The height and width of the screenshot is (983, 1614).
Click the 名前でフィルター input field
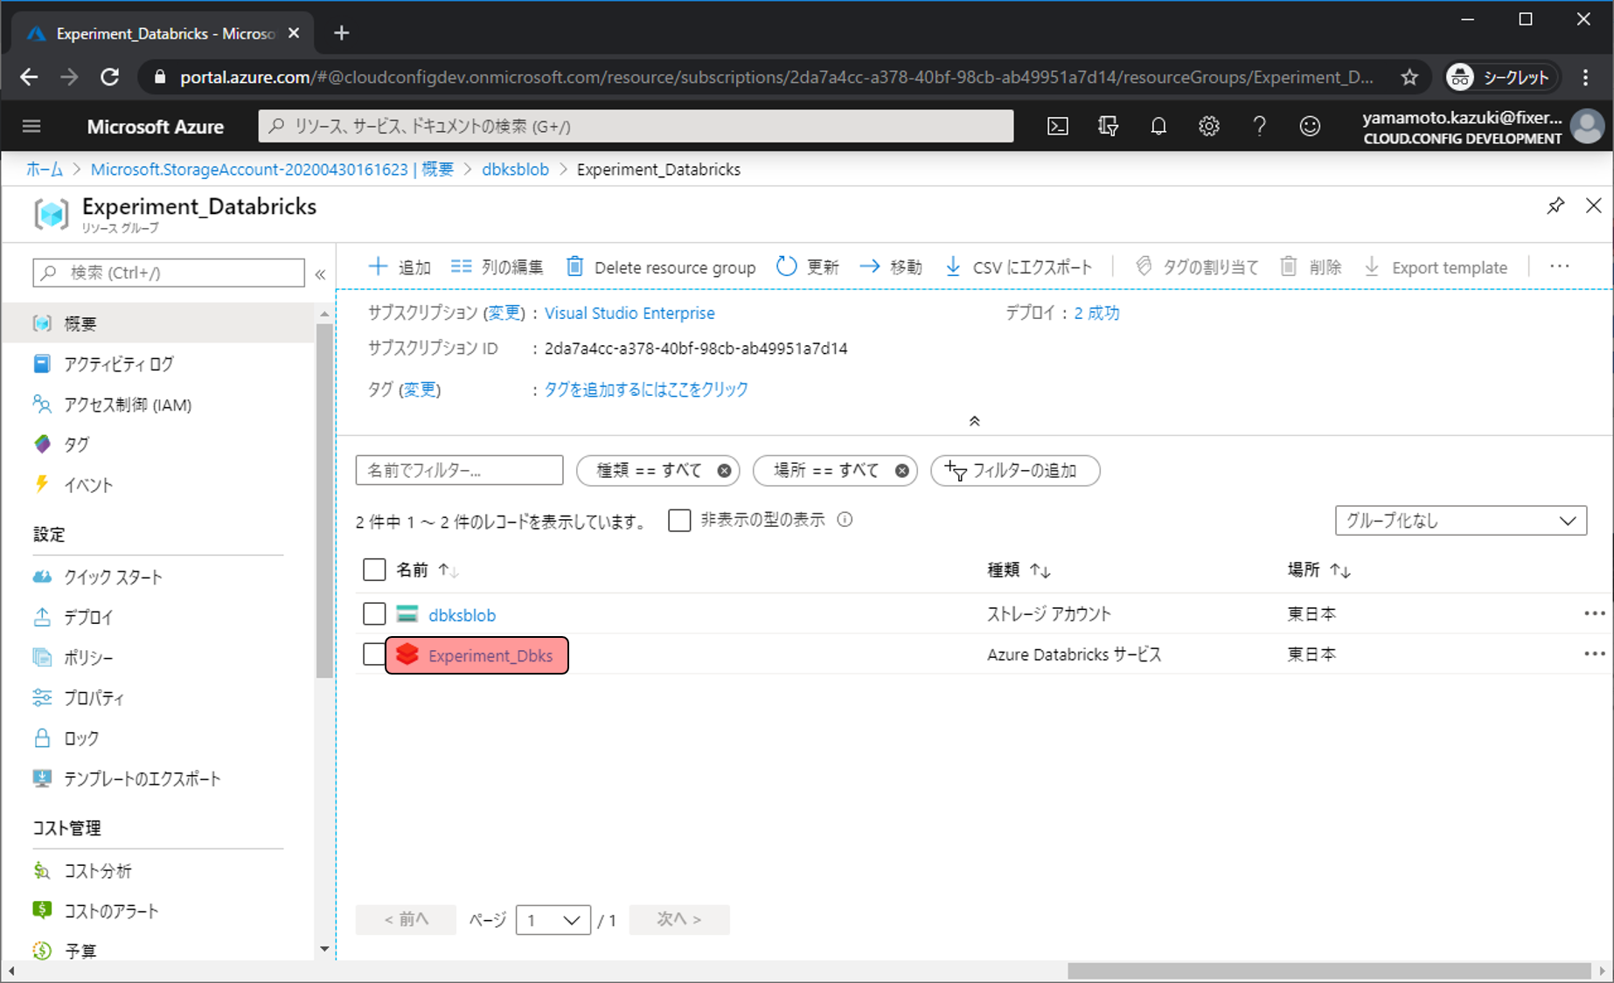point(459,471)
